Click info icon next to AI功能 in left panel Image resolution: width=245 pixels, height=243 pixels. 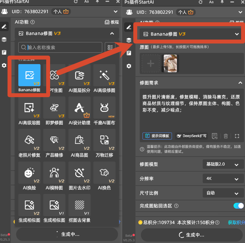(x=32, y=22)
